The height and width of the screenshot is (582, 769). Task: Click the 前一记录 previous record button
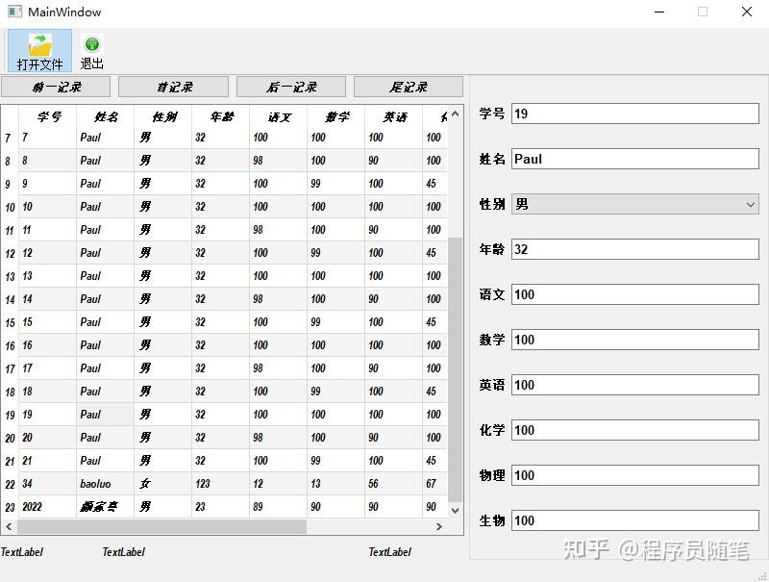[x=55, y=87]
